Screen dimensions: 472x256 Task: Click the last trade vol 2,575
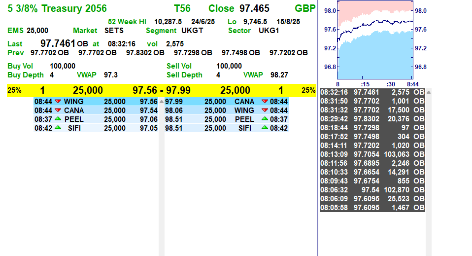175,44
